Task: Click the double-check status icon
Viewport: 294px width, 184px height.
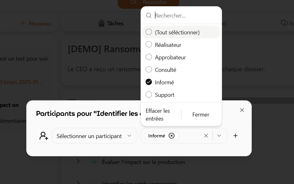Action: click(x=94, y=162)
